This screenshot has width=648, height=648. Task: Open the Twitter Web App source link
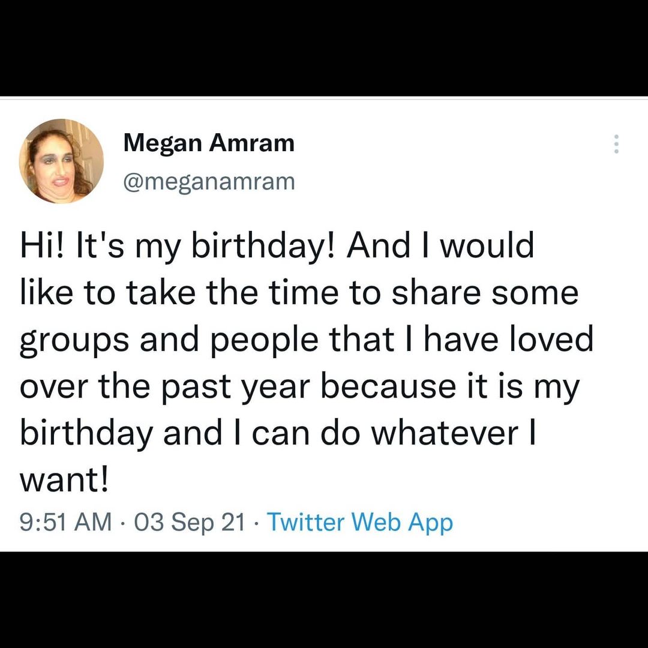click(359, 522)
